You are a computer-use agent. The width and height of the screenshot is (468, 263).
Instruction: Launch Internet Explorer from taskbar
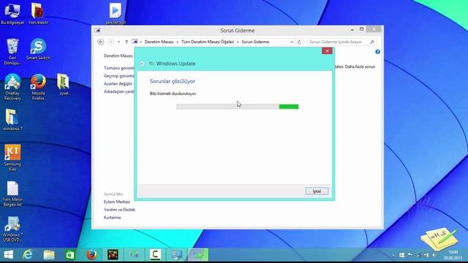pyautogui.click(x=28, y=255)
